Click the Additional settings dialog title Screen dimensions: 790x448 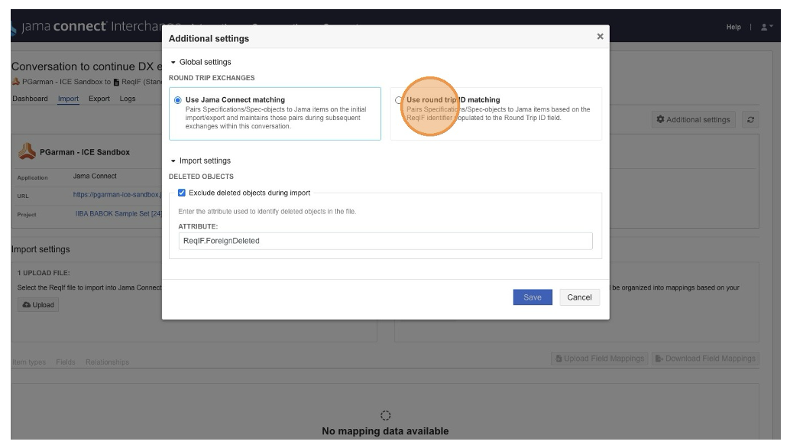pyautogui.click(x=209, y=39)
